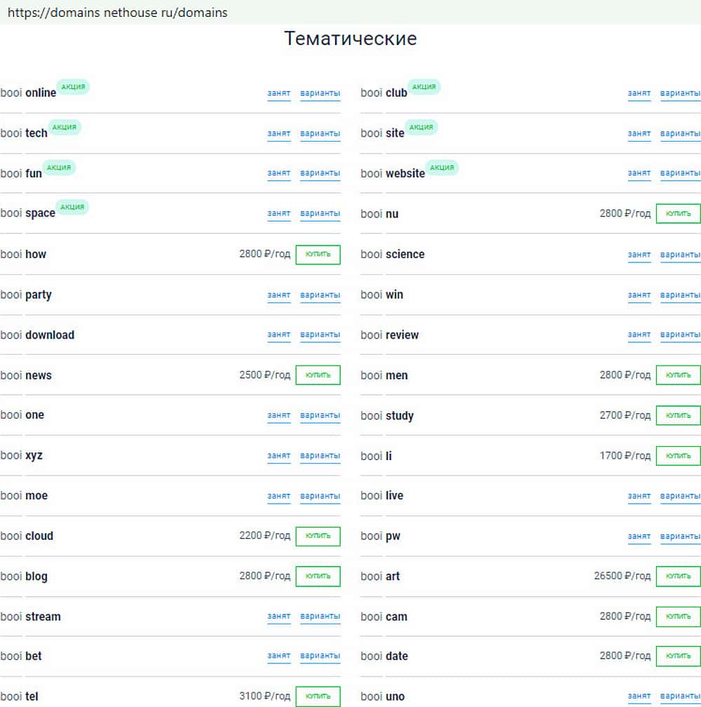Open варианты link for booi live
The width and height of the screenshot is (701, 707).
point(680,496)
